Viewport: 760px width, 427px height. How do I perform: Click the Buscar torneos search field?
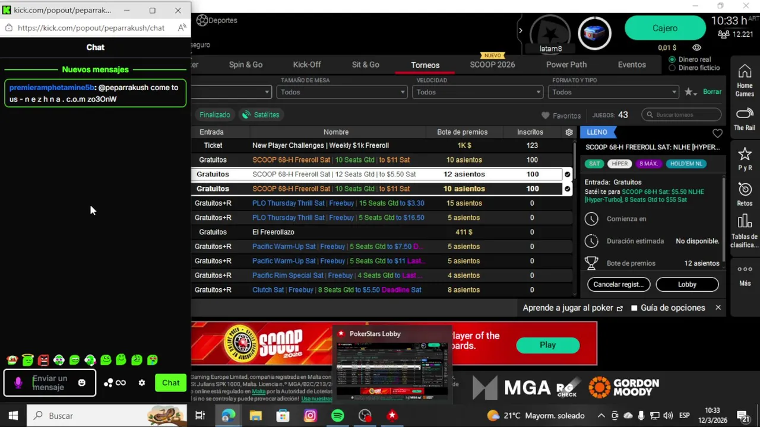coord(682,114)
